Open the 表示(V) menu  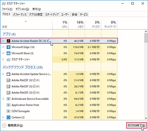(37, 9)
